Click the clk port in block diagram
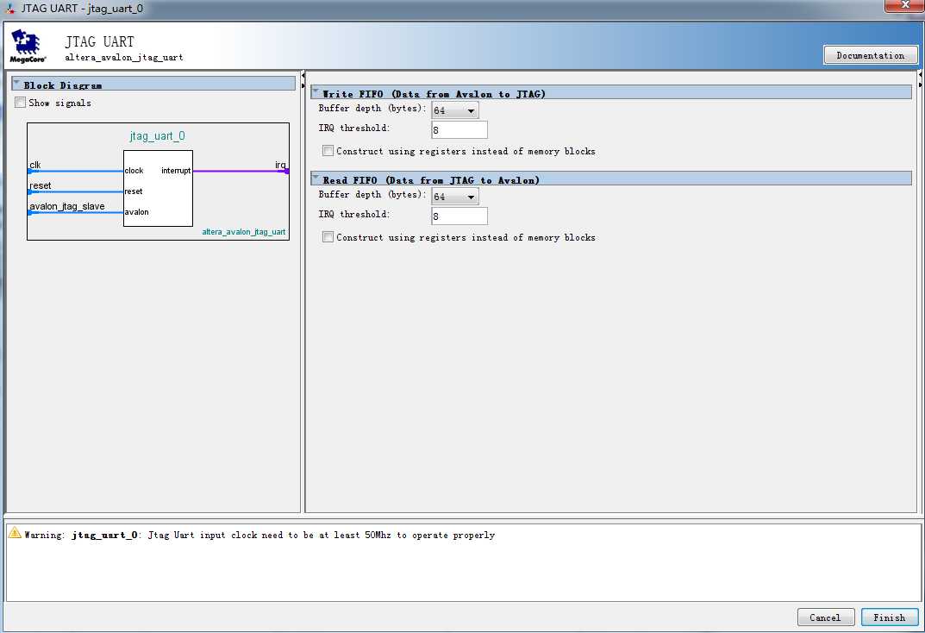Image resolution: width=925 pixels, height=633 pixels. (x=35, y=166)
